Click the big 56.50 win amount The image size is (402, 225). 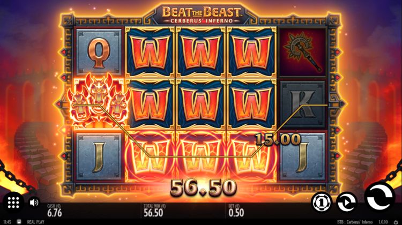pyautogui.click(x=203, y=187)
